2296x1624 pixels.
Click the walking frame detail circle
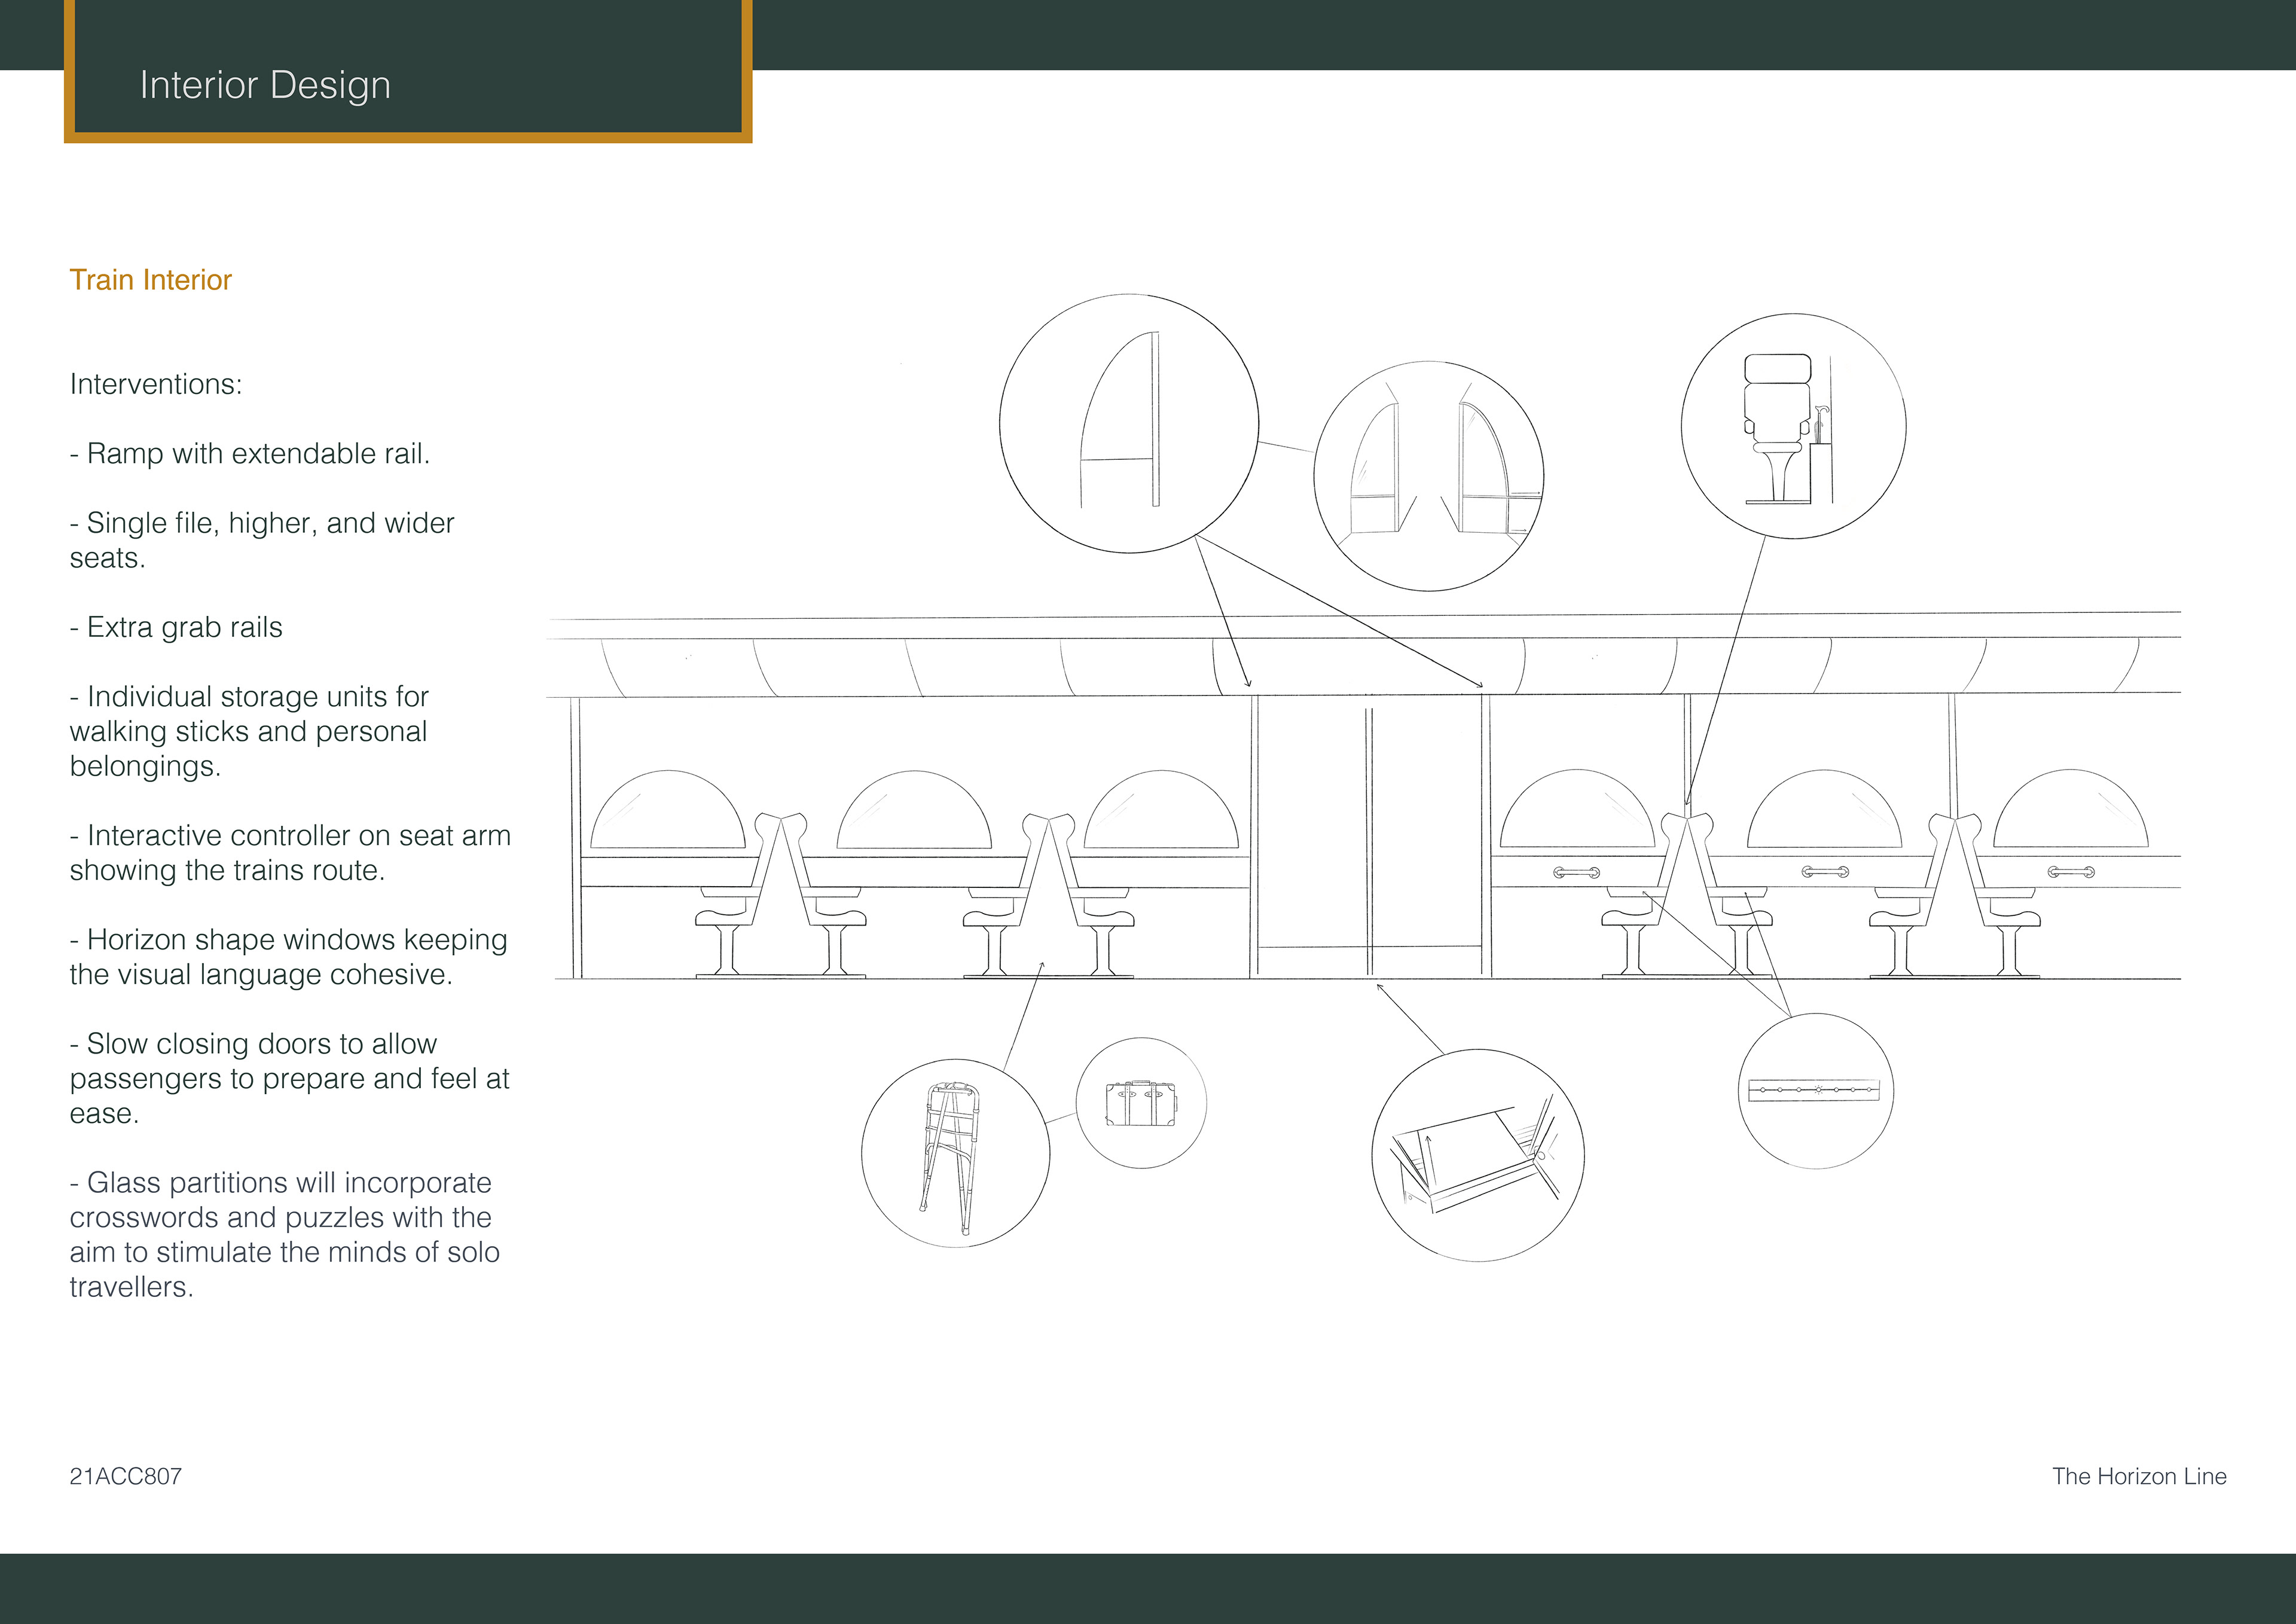coord(956,1153)
